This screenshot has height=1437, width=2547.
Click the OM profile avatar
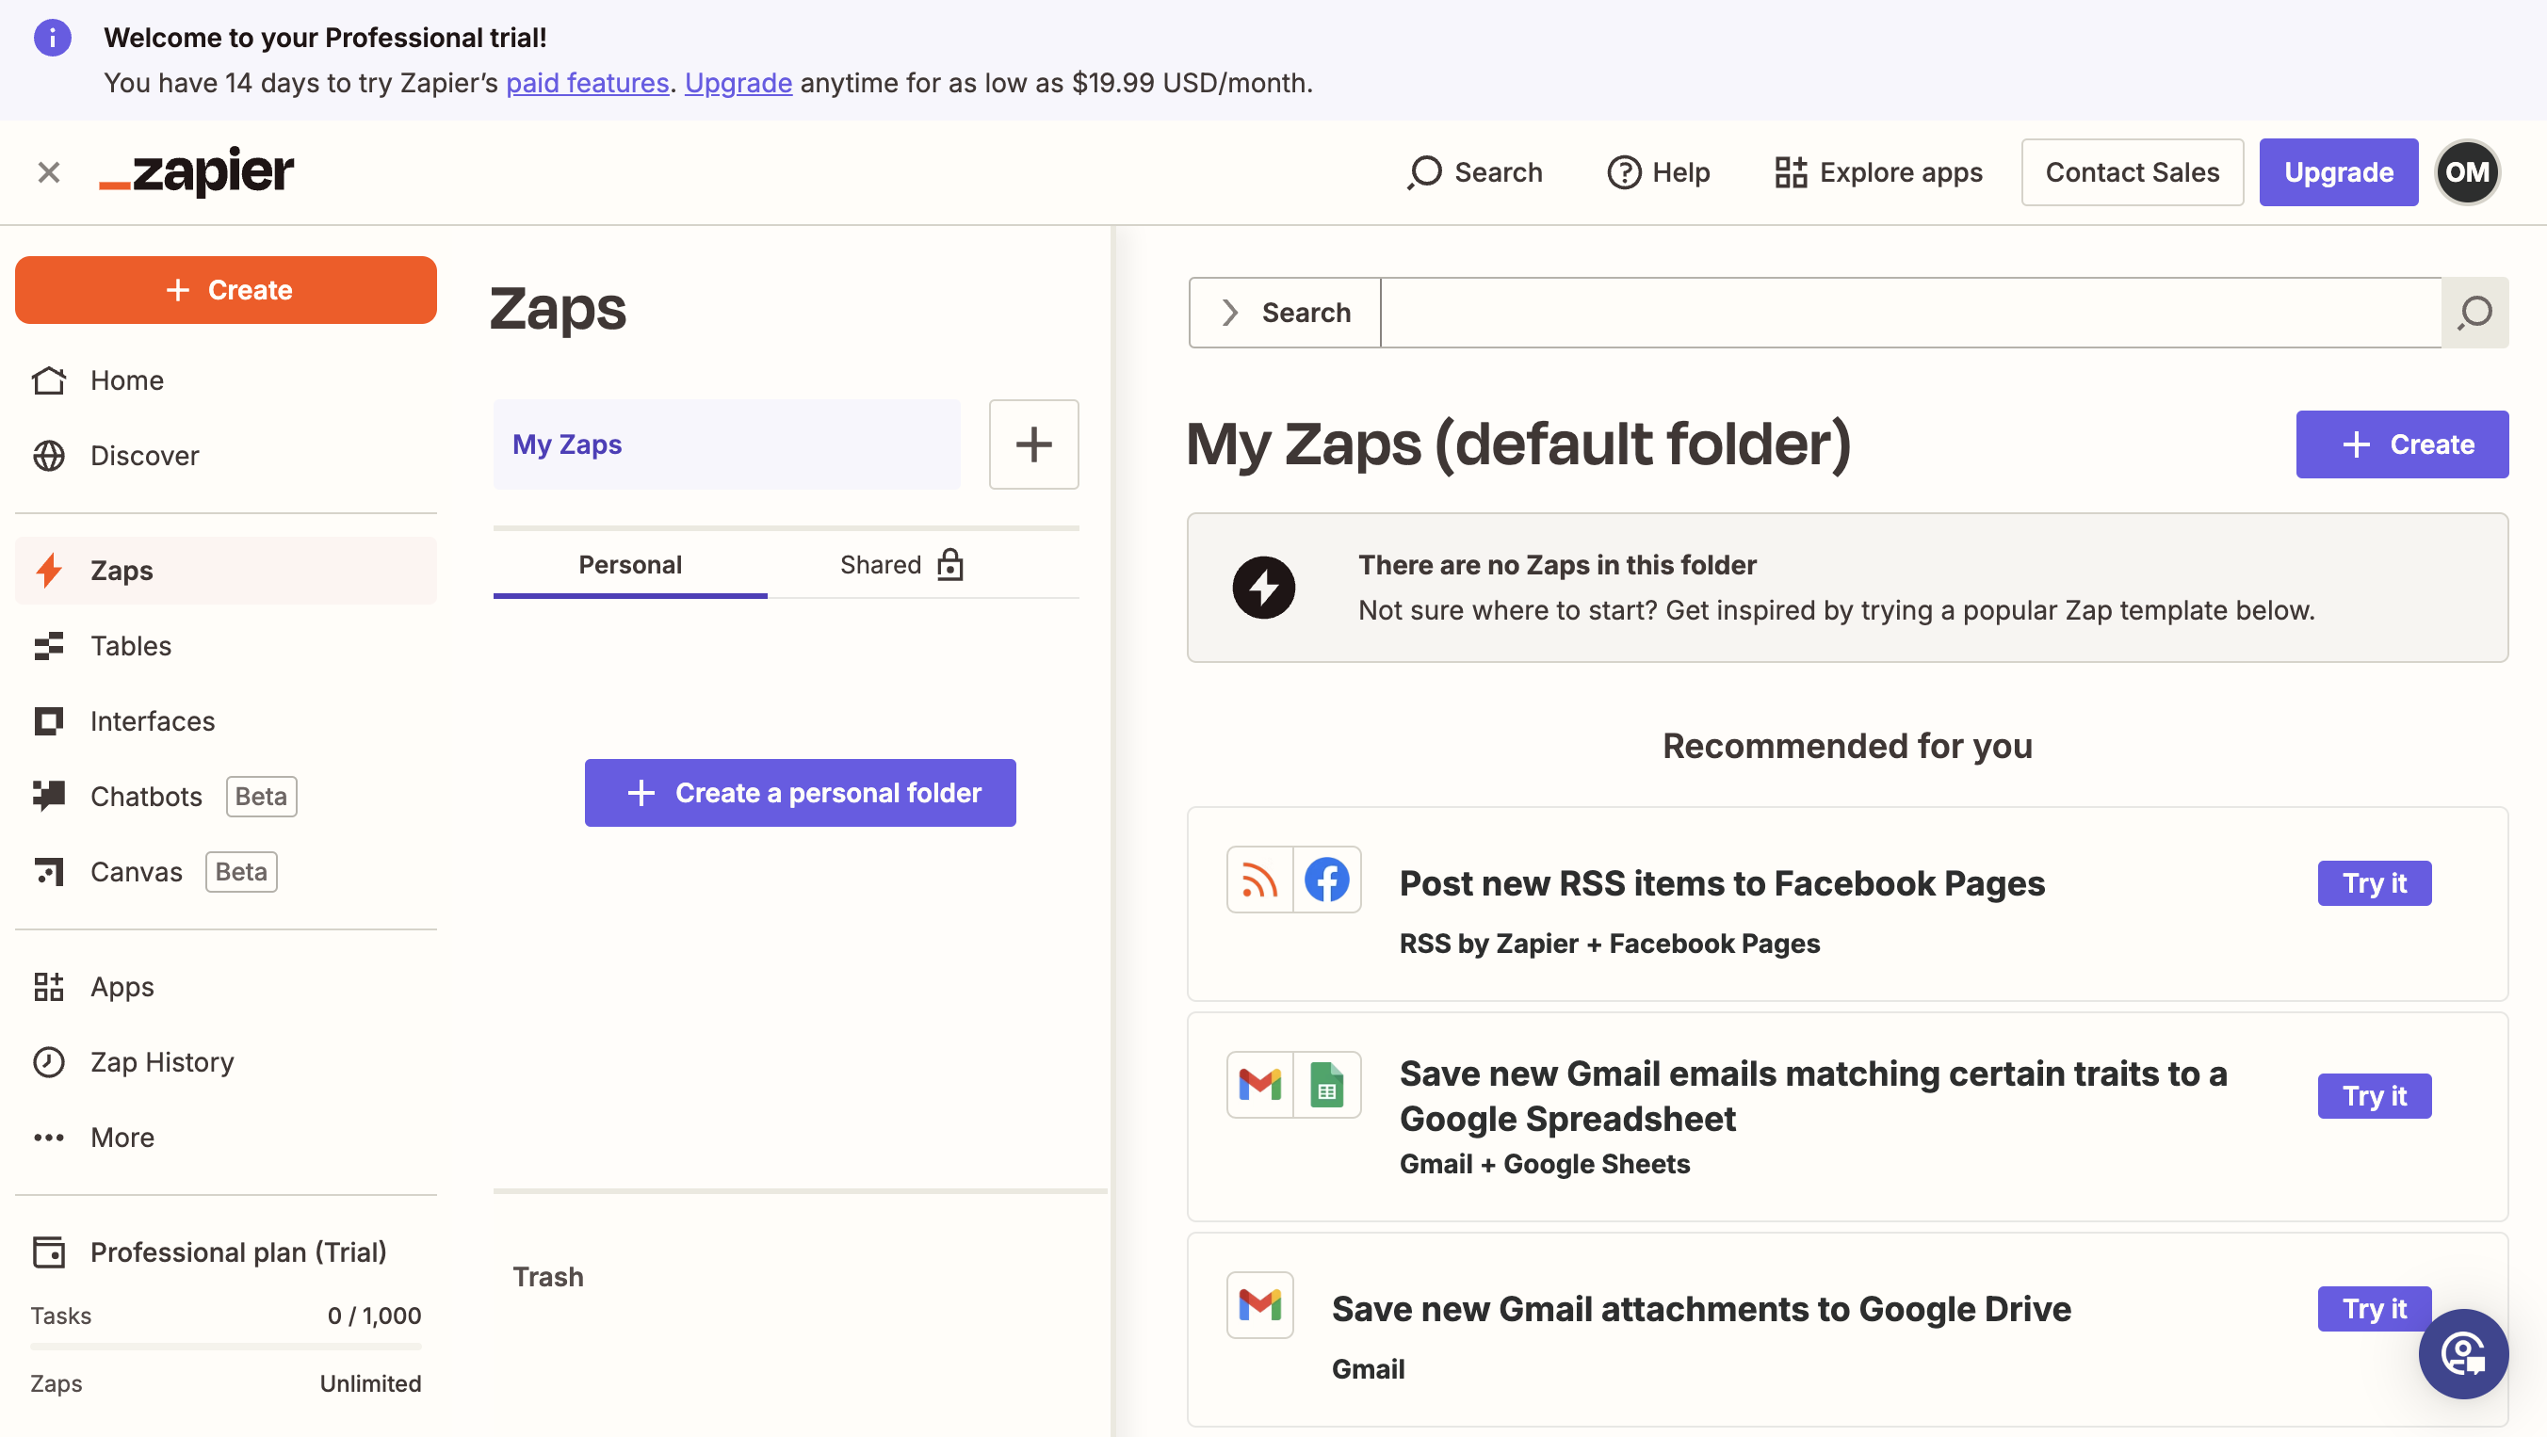pos(2466,172)
